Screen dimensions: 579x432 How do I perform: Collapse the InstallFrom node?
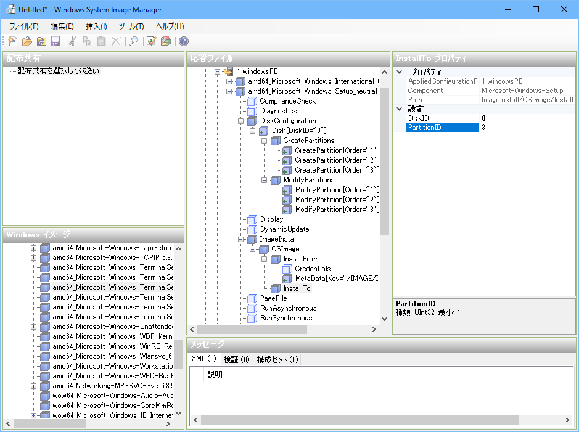click(x=264, y=259)
